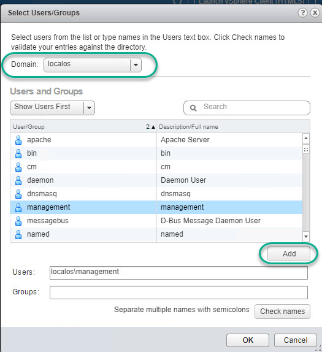
Task: Click the Check names button
Action: [x=282, y=312]
